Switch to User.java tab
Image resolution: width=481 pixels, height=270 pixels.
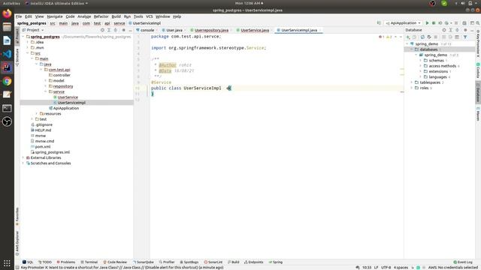[x=174, y=30]
